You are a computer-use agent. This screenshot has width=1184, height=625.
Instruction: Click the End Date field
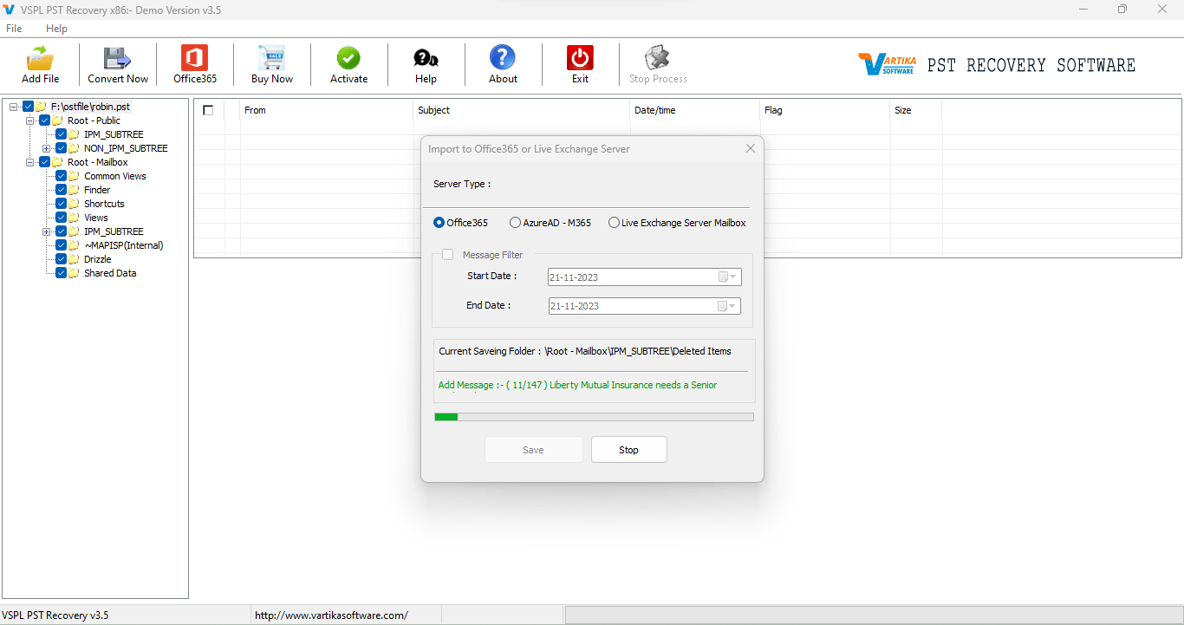[x=645, y=306]
